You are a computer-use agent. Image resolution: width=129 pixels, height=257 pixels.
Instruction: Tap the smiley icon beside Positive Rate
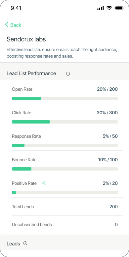tap(44, 183)
